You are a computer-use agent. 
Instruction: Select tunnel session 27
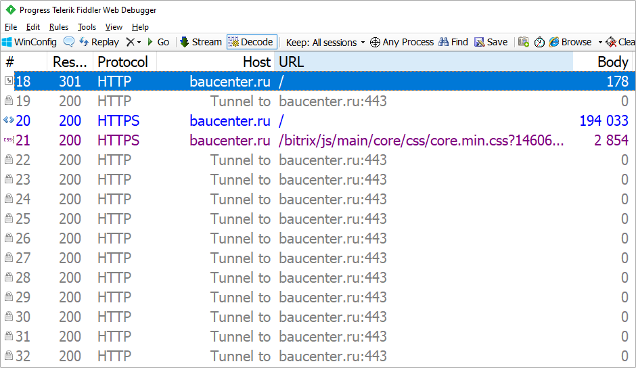pos(318,258)
